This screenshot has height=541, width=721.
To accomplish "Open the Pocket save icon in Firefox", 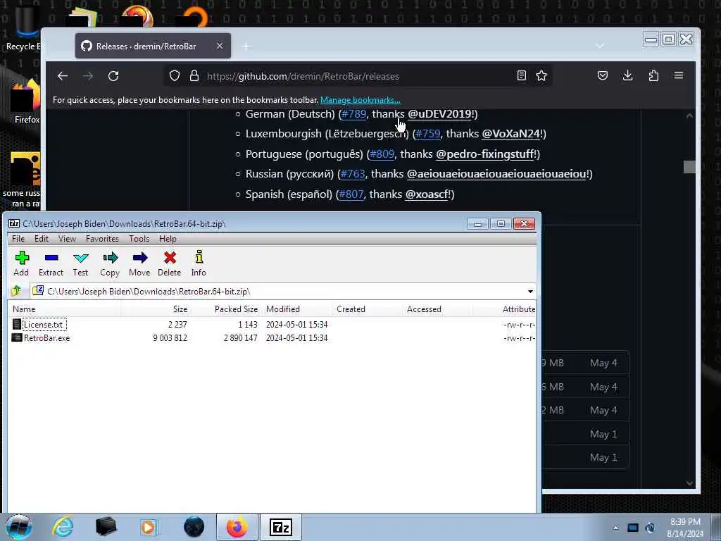I will pos(603,75).
